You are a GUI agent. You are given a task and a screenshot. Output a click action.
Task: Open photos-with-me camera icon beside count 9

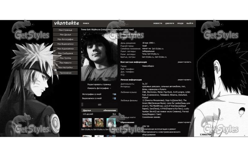coord(115,94)
